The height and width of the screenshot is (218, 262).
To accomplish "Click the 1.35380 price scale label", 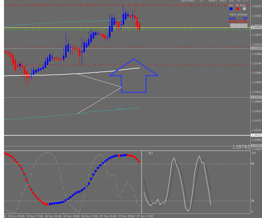I will click(x=257, y=54).
